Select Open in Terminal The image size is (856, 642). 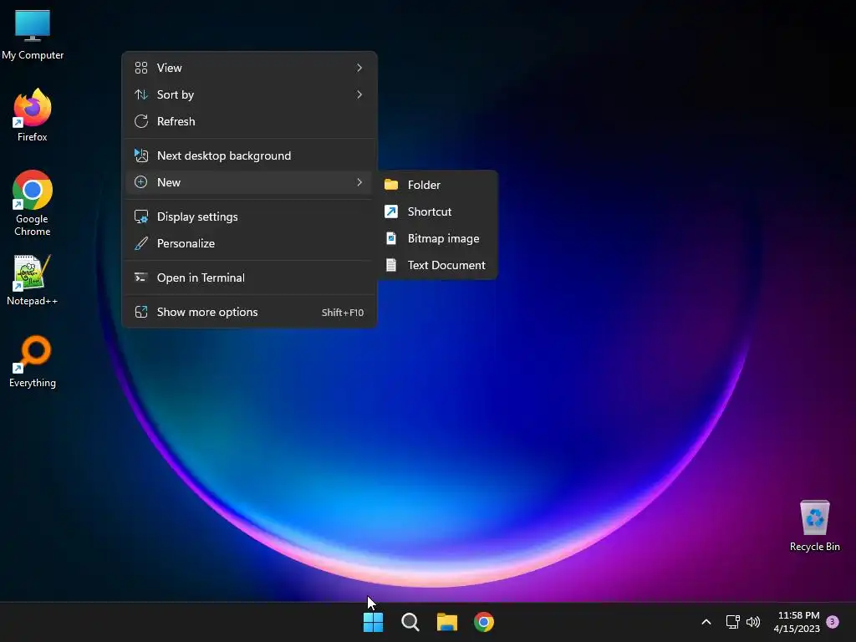[249, 278]
